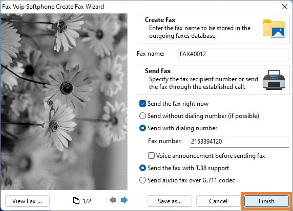The image size is (293, 211).
Task: Go to previous fax page arrow
Action: [113, 200]
